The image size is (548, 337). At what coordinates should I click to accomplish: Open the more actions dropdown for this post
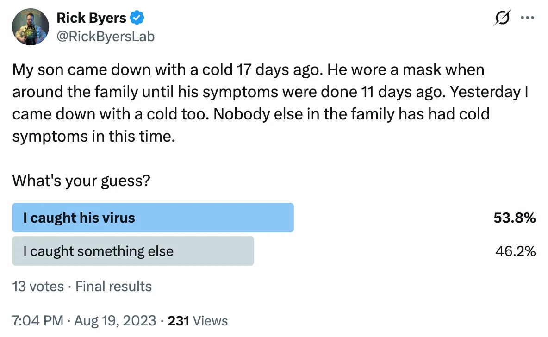528,18
